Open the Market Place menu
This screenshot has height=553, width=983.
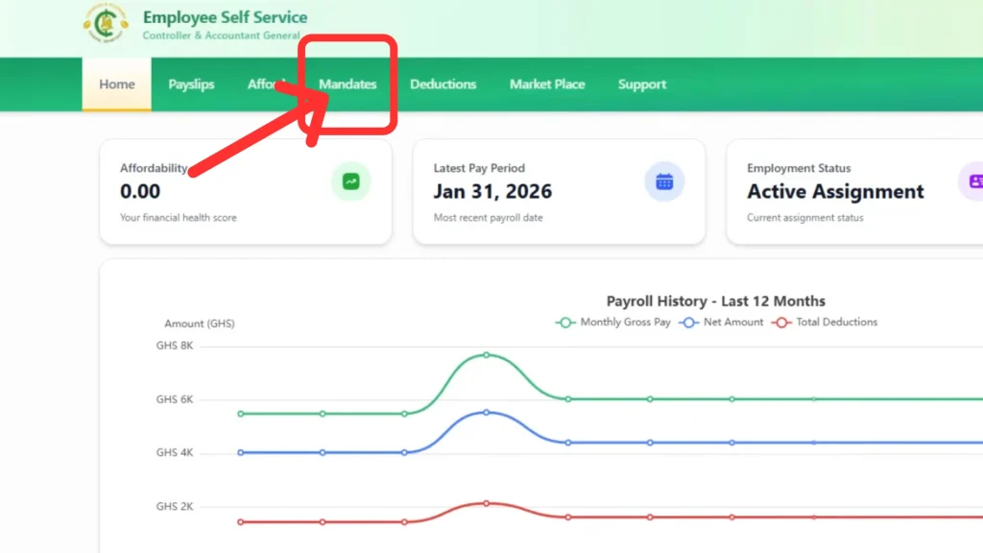point(547,84)
